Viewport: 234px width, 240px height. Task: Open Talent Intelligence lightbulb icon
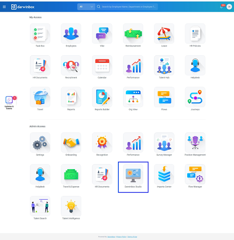coord(71,206)
